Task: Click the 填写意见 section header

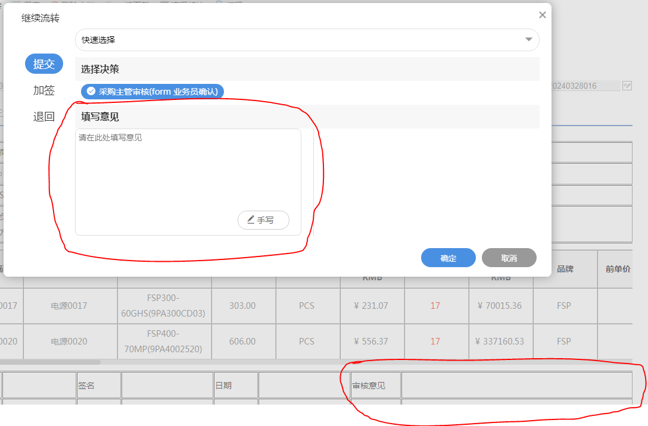Action: click(307, 117)
